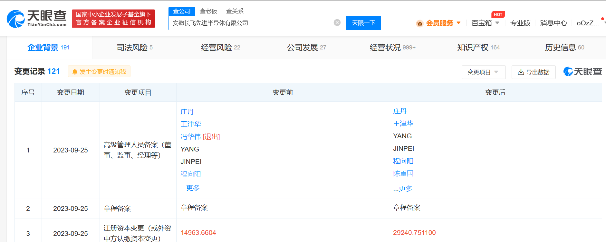The image size is (606, 242).
Task: Select the 查公司 search tab
Action: tap(182, 11)
